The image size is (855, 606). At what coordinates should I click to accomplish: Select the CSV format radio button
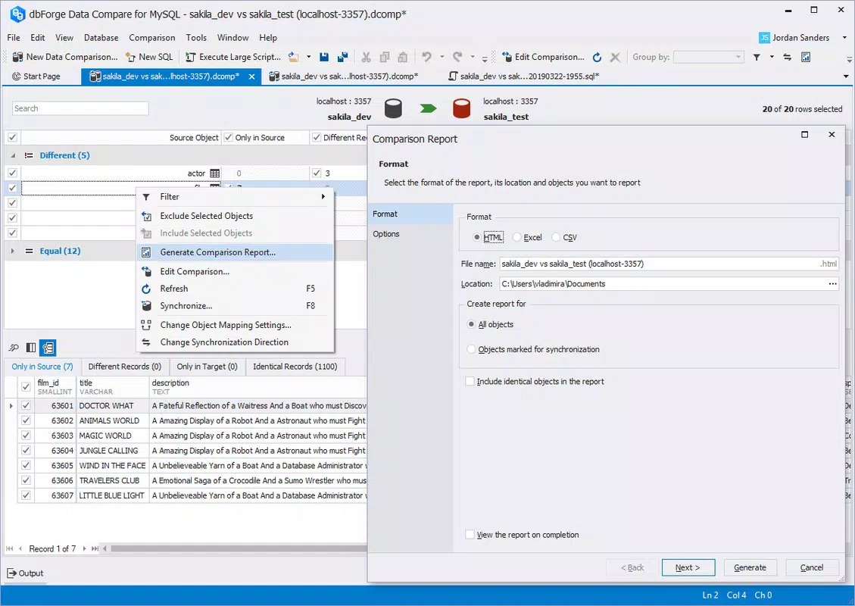click(x=556, y=237)
